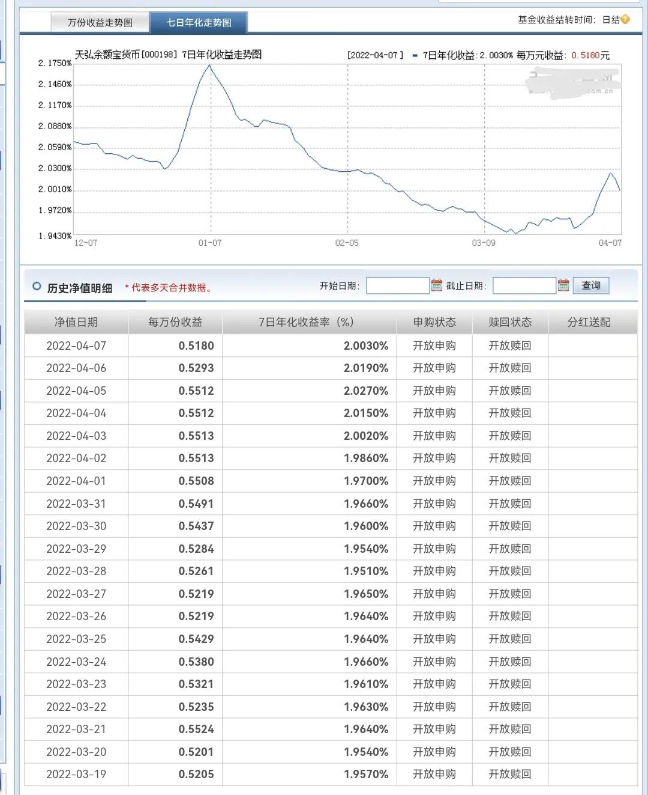Viewport: 648px width, 795px height.
Task: Click the 开始日期 input field
Action: 399,285
